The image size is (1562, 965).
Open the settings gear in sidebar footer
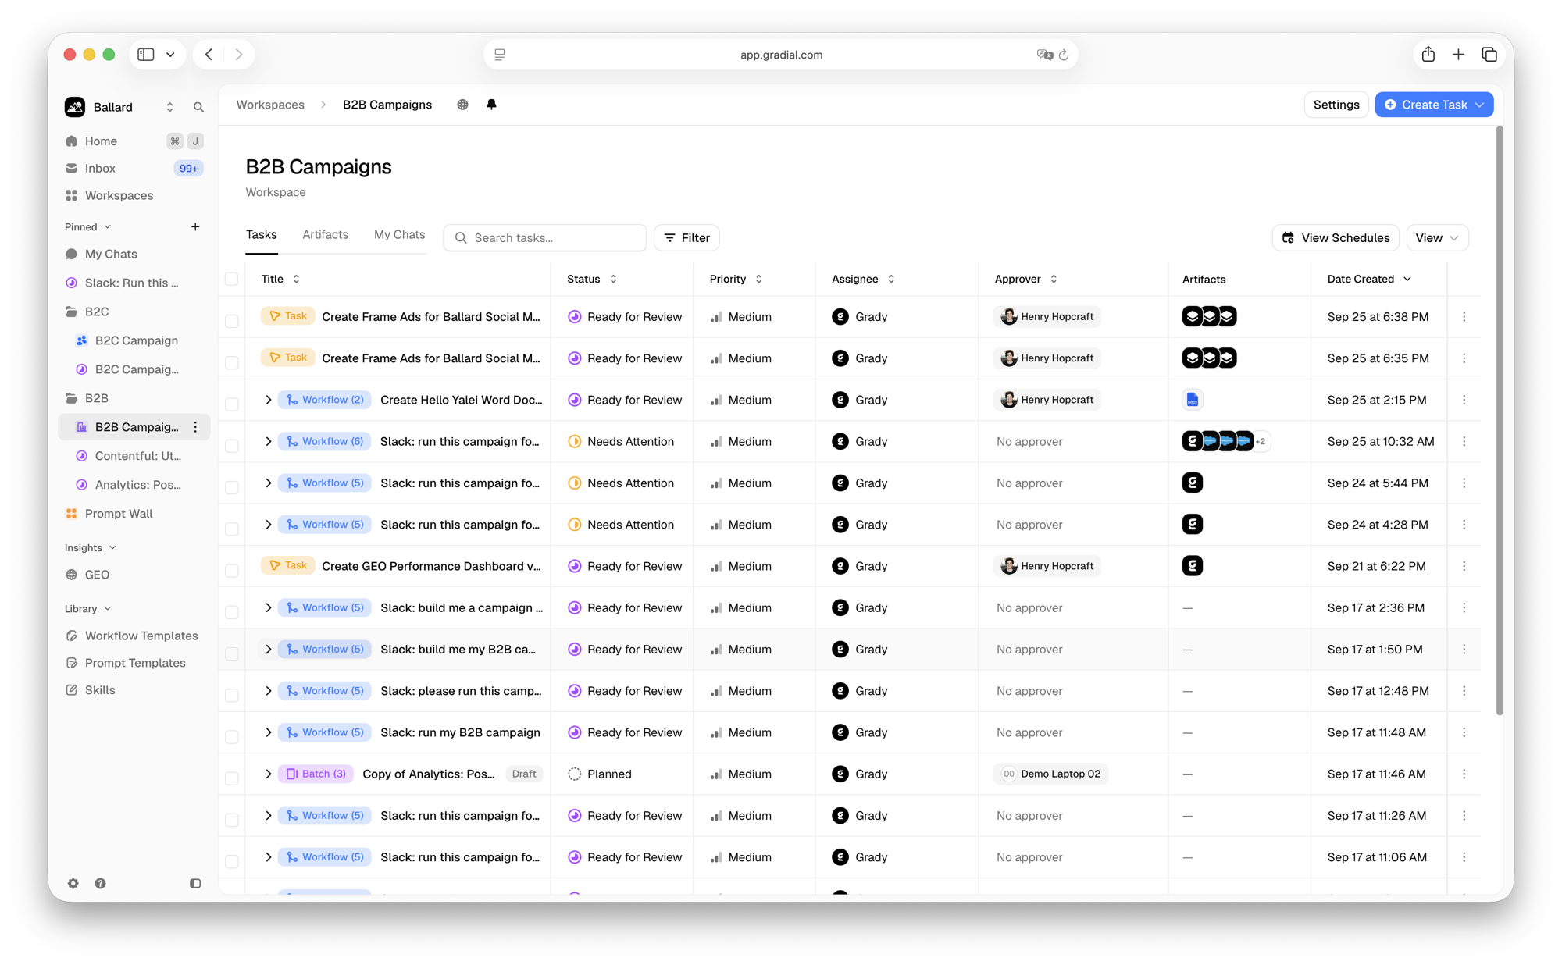[73, 883]
